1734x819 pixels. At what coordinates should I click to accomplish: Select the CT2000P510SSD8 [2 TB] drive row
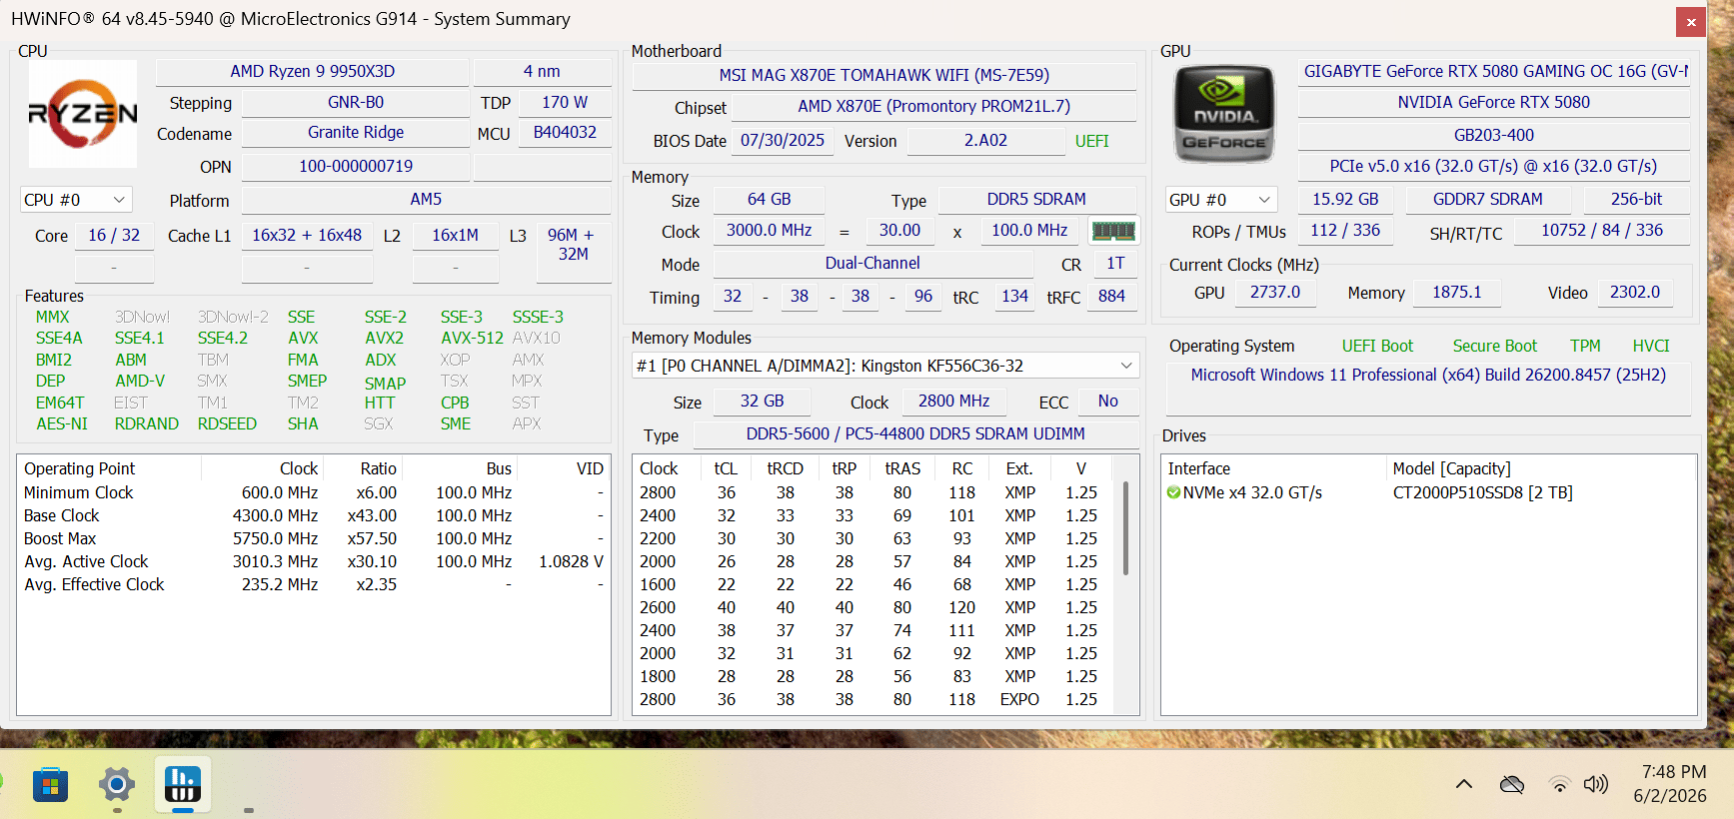1428,493
